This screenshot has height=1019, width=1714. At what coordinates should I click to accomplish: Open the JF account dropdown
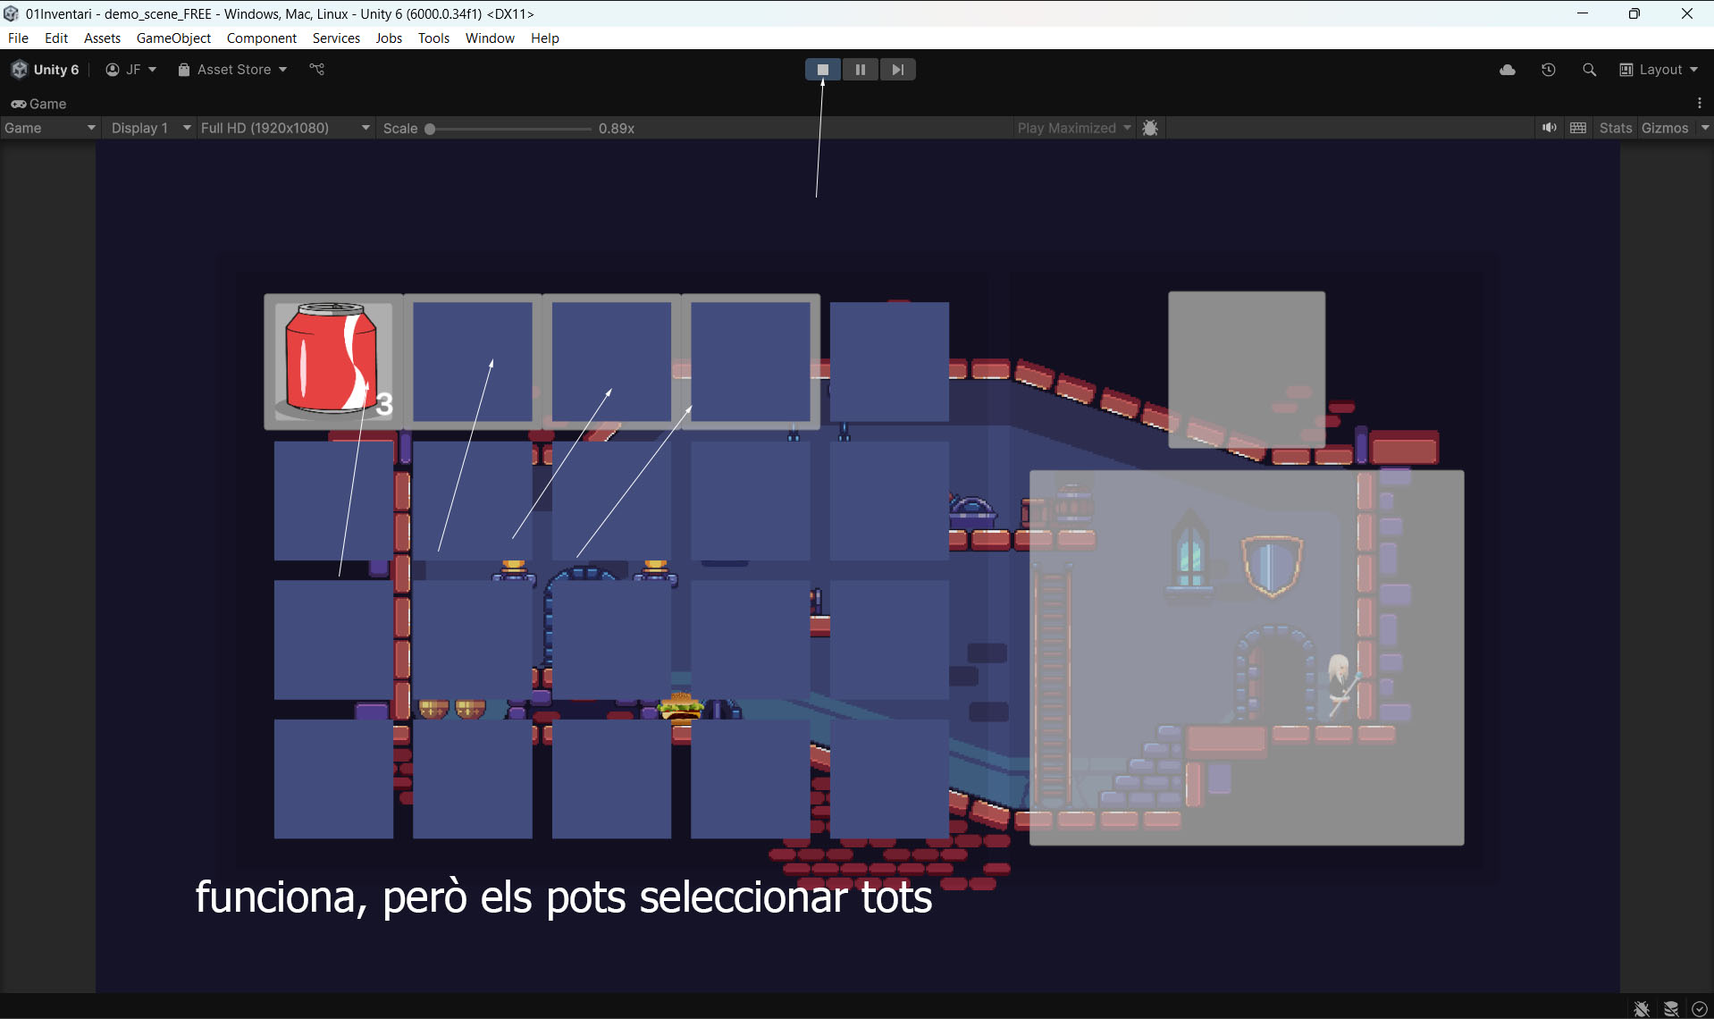pos(131,70)
